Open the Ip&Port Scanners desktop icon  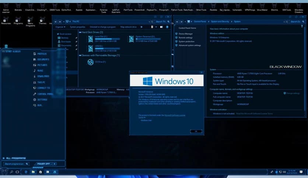pyautogui.click(x=116, y=8)
